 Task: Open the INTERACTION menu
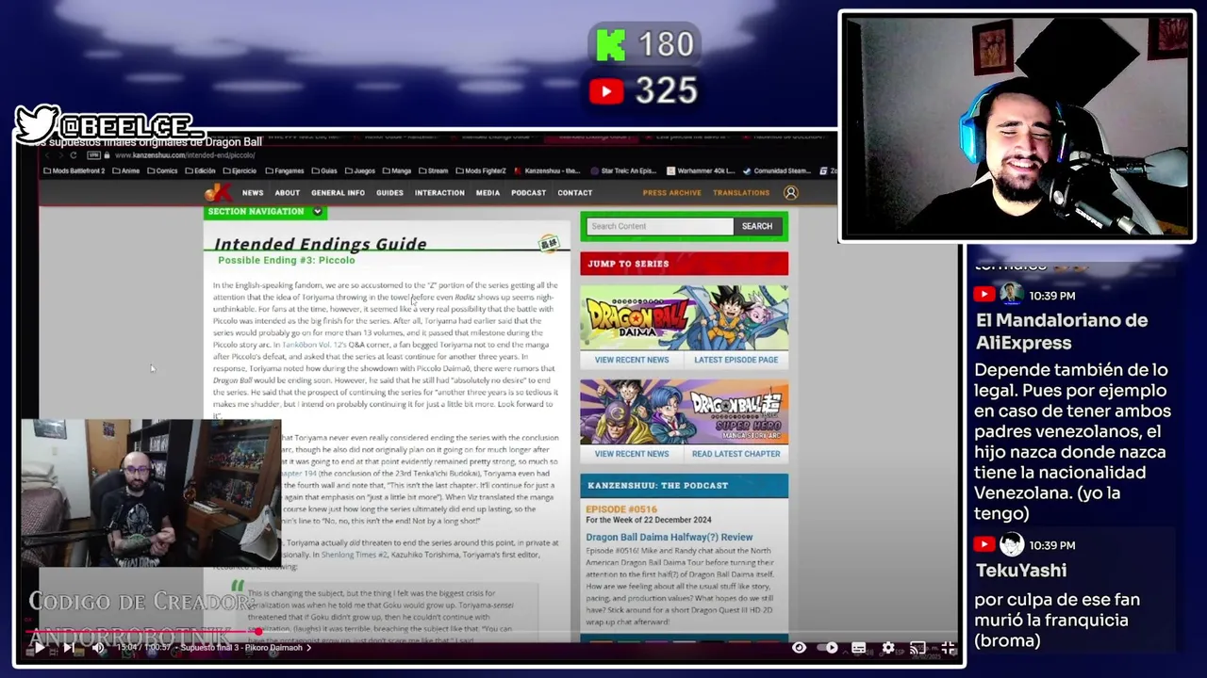[x=439, y=193]
